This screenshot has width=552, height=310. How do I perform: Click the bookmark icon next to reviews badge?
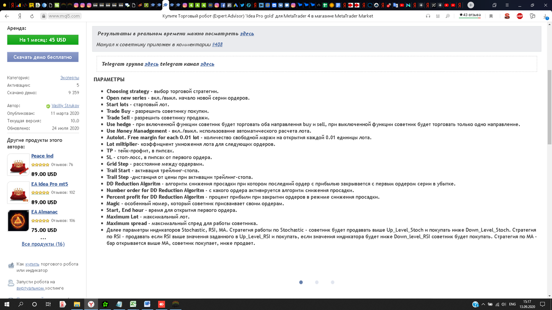[491, 16]
